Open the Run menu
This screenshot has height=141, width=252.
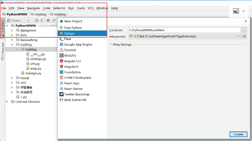[71, 8]
